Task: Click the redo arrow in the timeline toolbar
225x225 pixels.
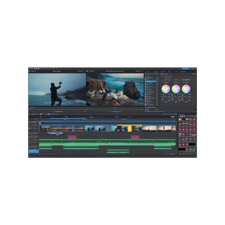Action: point(31,114)
